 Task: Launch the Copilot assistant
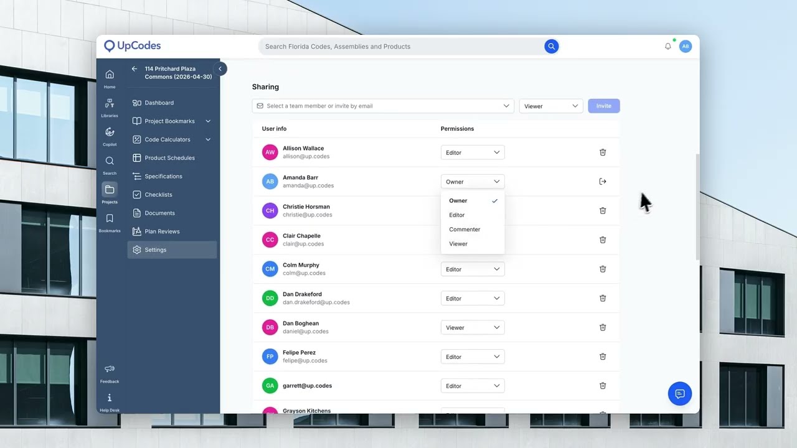[x=110, y=136]
